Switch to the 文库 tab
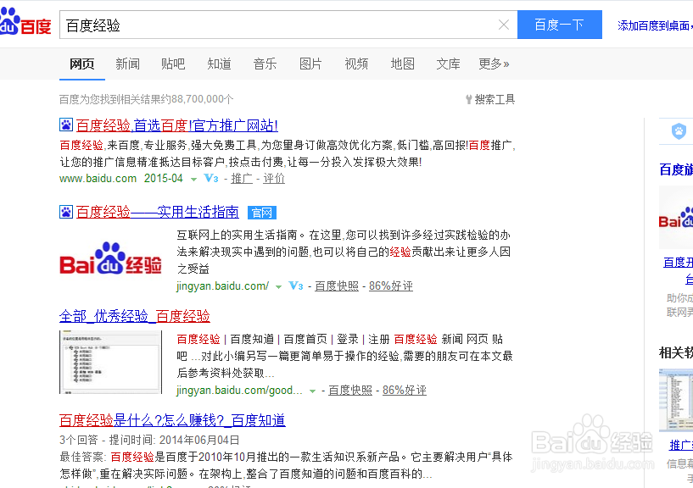The image size is (693, 488). pos(448,64)
